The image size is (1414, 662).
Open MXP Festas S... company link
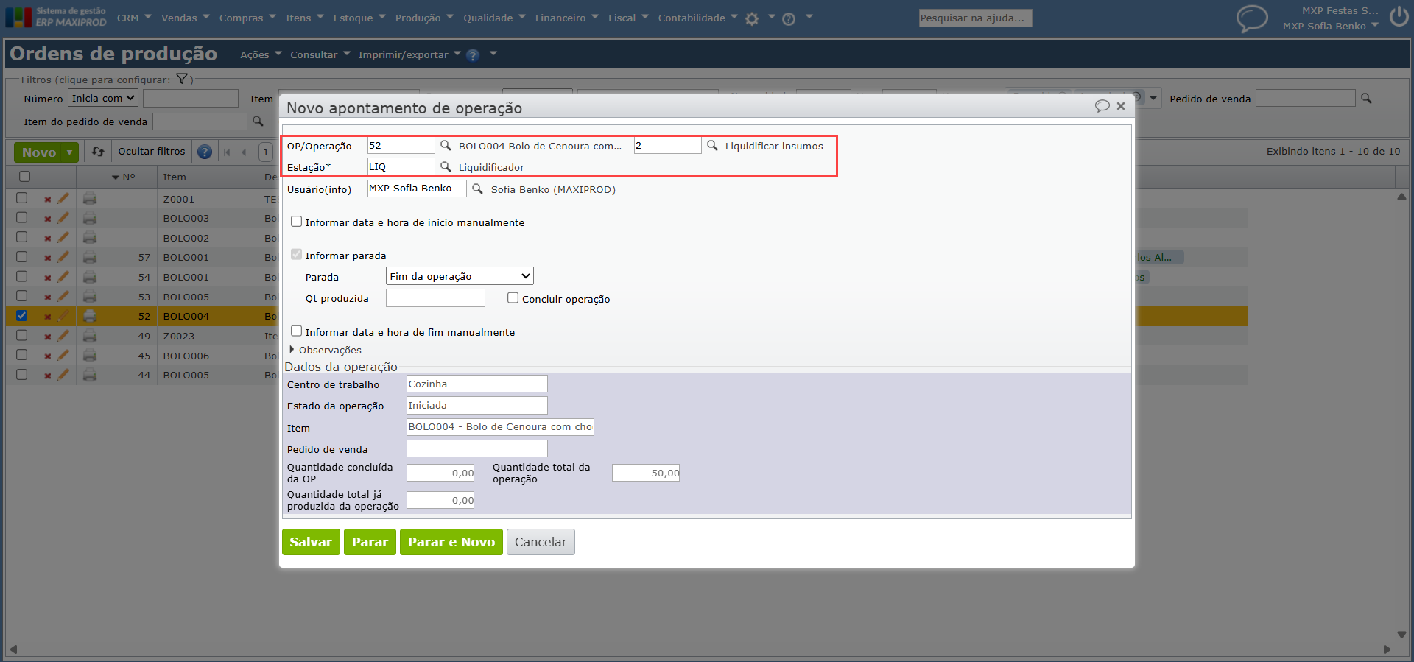point(1340,10)
